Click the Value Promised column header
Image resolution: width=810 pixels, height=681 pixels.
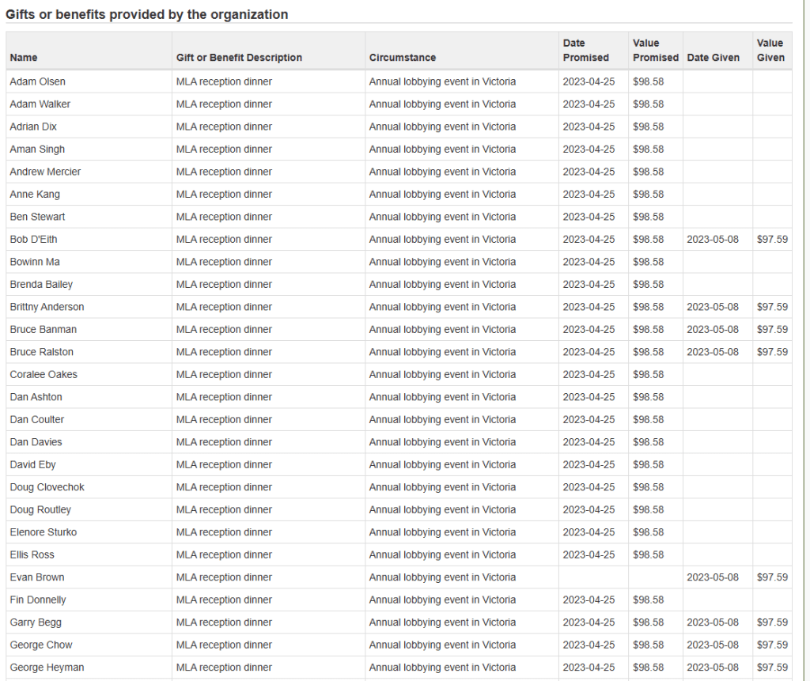655,51
